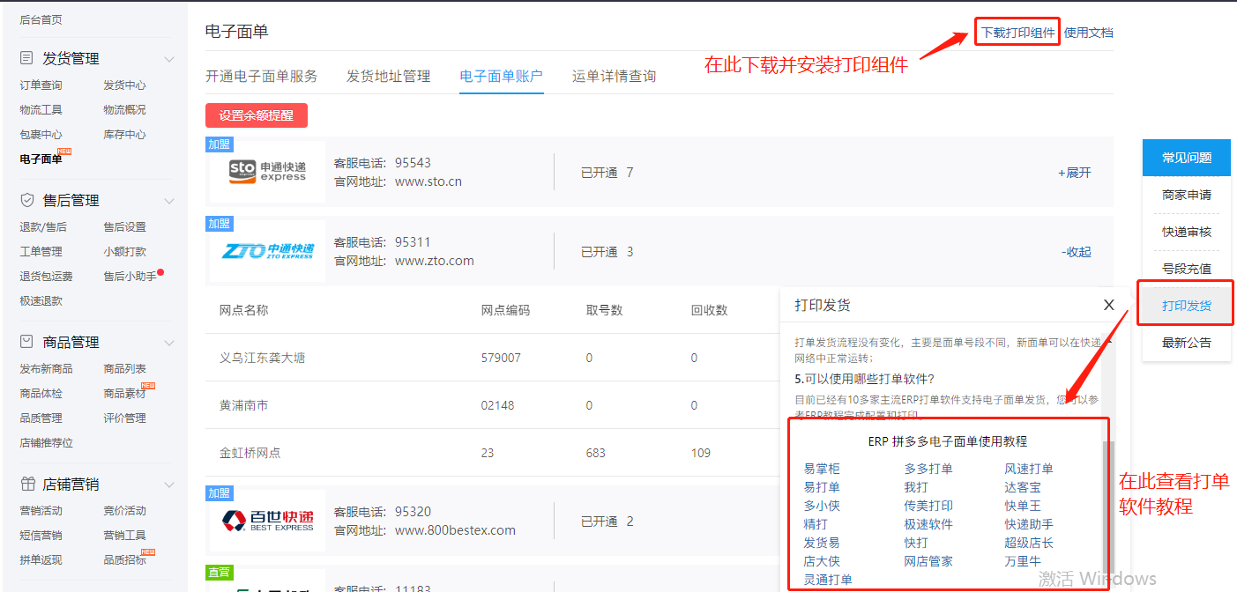Switch to 电子面单账户 tab
This screenshot has height=592, width=1237.
click(x=501, y=77)
